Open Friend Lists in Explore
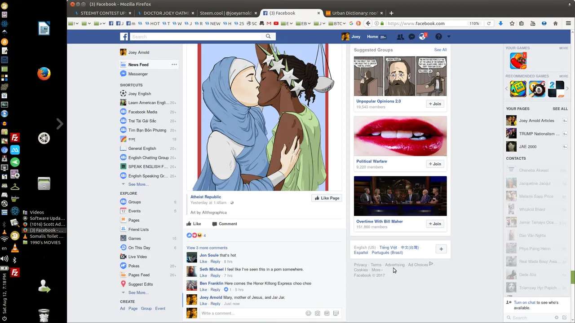The width and height of the screenshot is (575, 323). pyautogui.click(x=138, y=229)
